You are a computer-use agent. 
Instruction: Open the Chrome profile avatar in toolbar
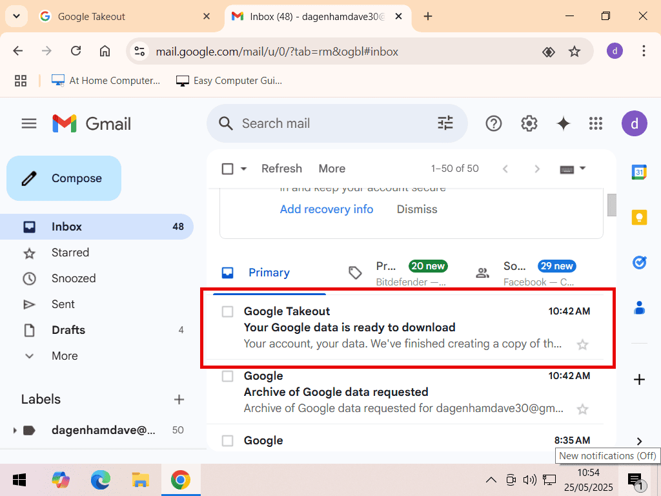point(615,51)
